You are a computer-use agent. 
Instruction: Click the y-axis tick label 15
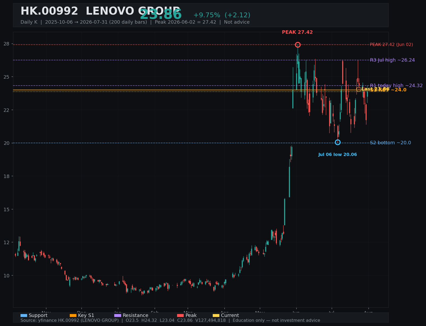[7, 209]
